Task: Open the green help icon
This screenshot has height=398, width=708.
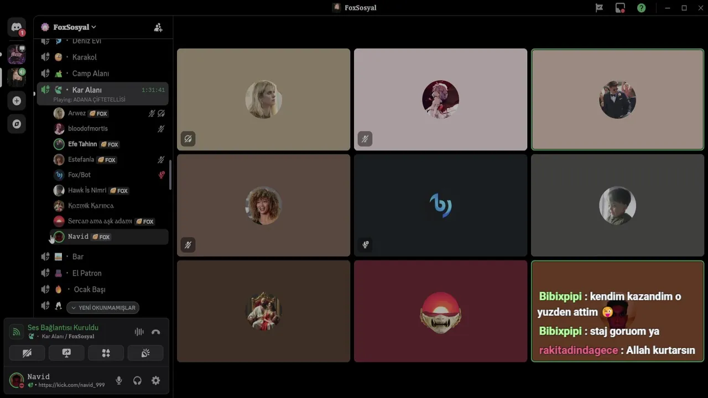Action: coord(641,8)
